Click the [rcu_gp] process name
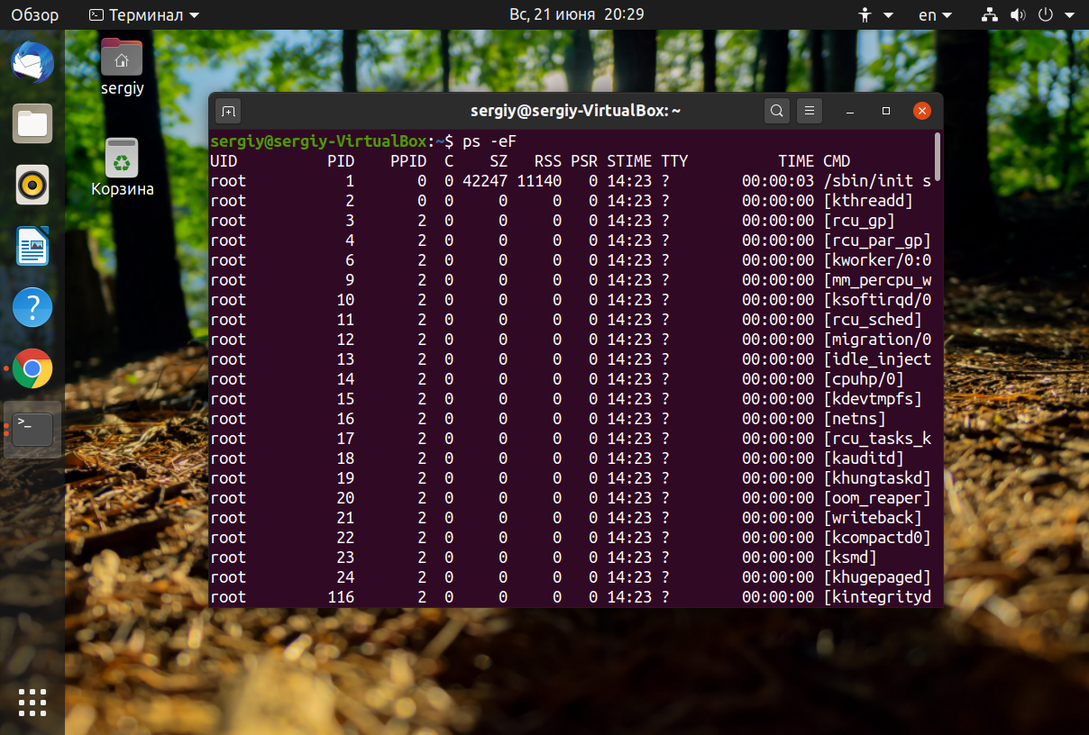The image size is (1089, 735). [x=859, y=221]
